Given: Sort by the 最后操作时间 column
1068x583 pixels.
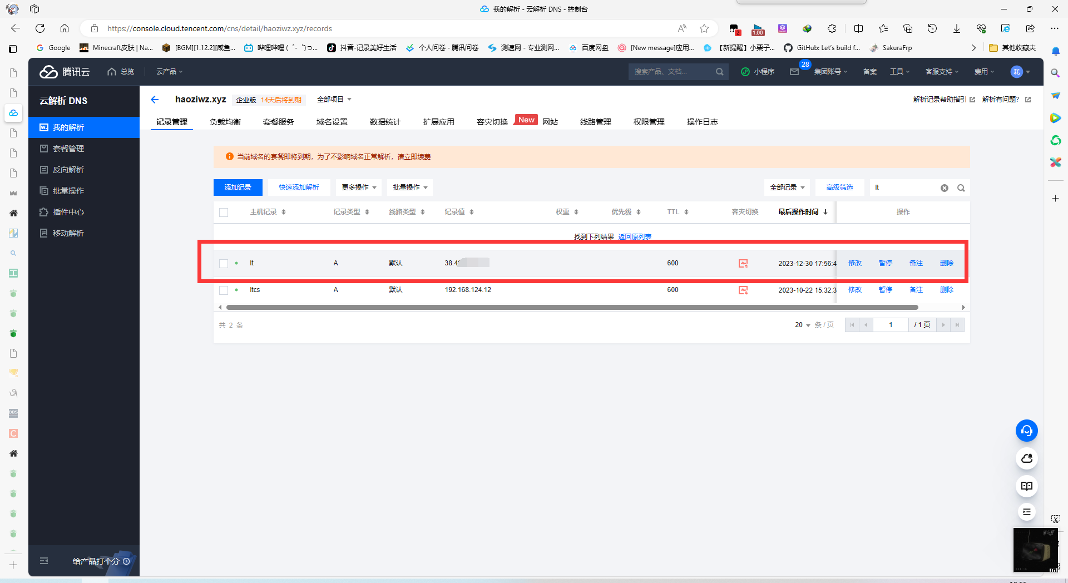Looking at the screenshot, I should click(x=803, y=212).
